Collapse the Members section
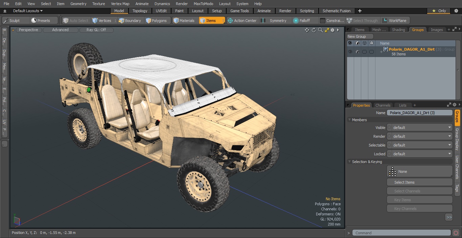This screenshot has height=238, width=462. click(350, 120)
